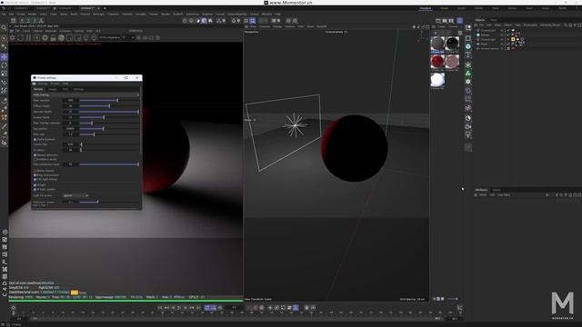Add a Camera object from right toolbar
582x327 pixels.
(468, 127)
